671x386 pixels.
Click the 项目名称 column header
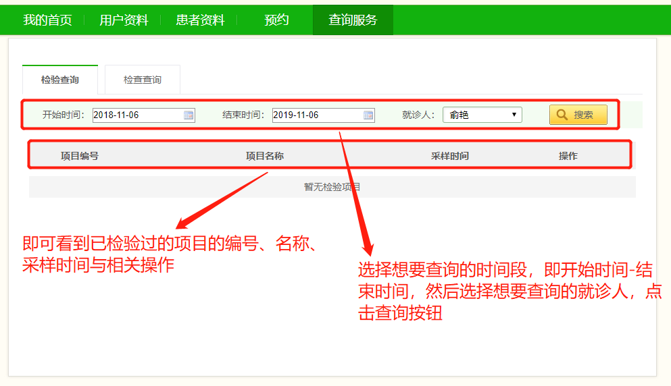pyautogui.click(x=265, y=156)
